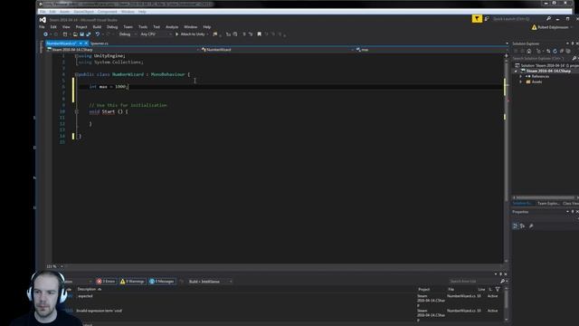Open the Edit menu in Visual Studio
The image size is (579, 326).
click(x=53, y=27)
